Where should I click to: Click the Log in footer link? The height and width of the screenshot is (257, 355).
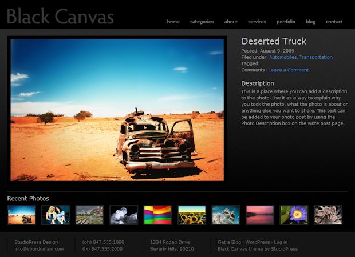281,242
